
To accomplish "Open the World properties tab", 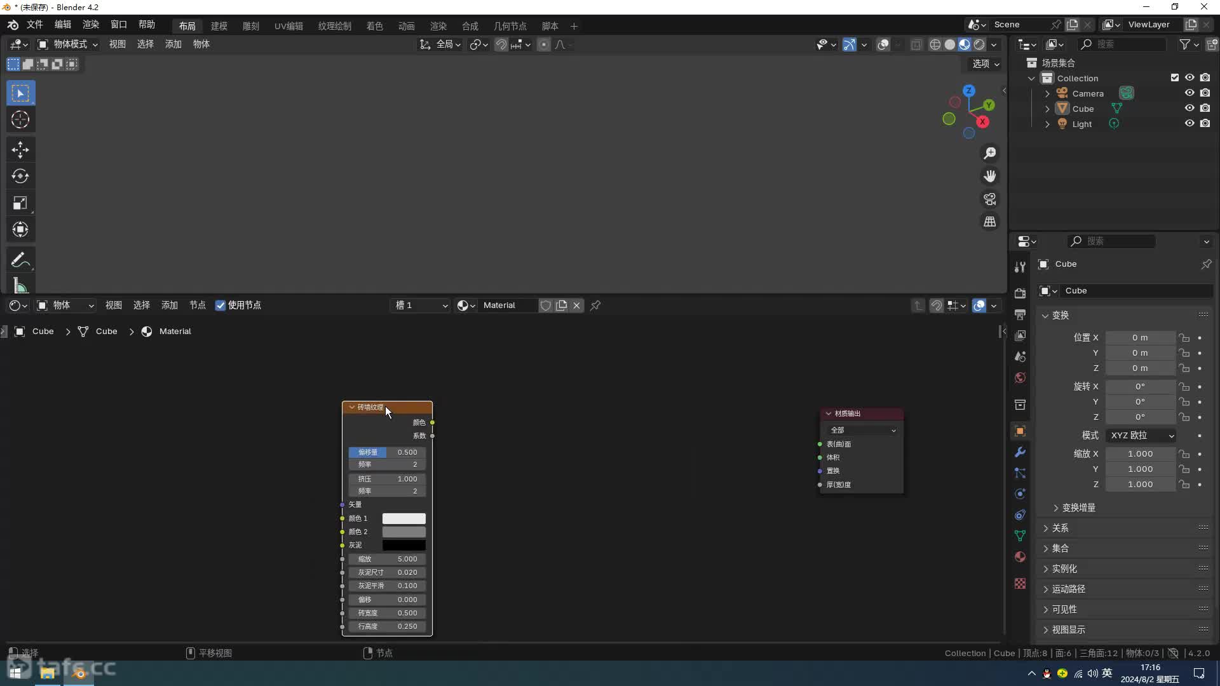I will [x=1020, y=378].
